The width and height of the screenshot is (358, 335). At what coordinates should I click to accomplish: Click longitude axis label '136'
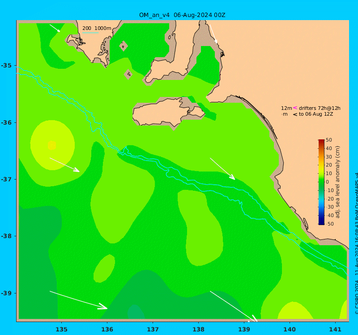(107, 329)
